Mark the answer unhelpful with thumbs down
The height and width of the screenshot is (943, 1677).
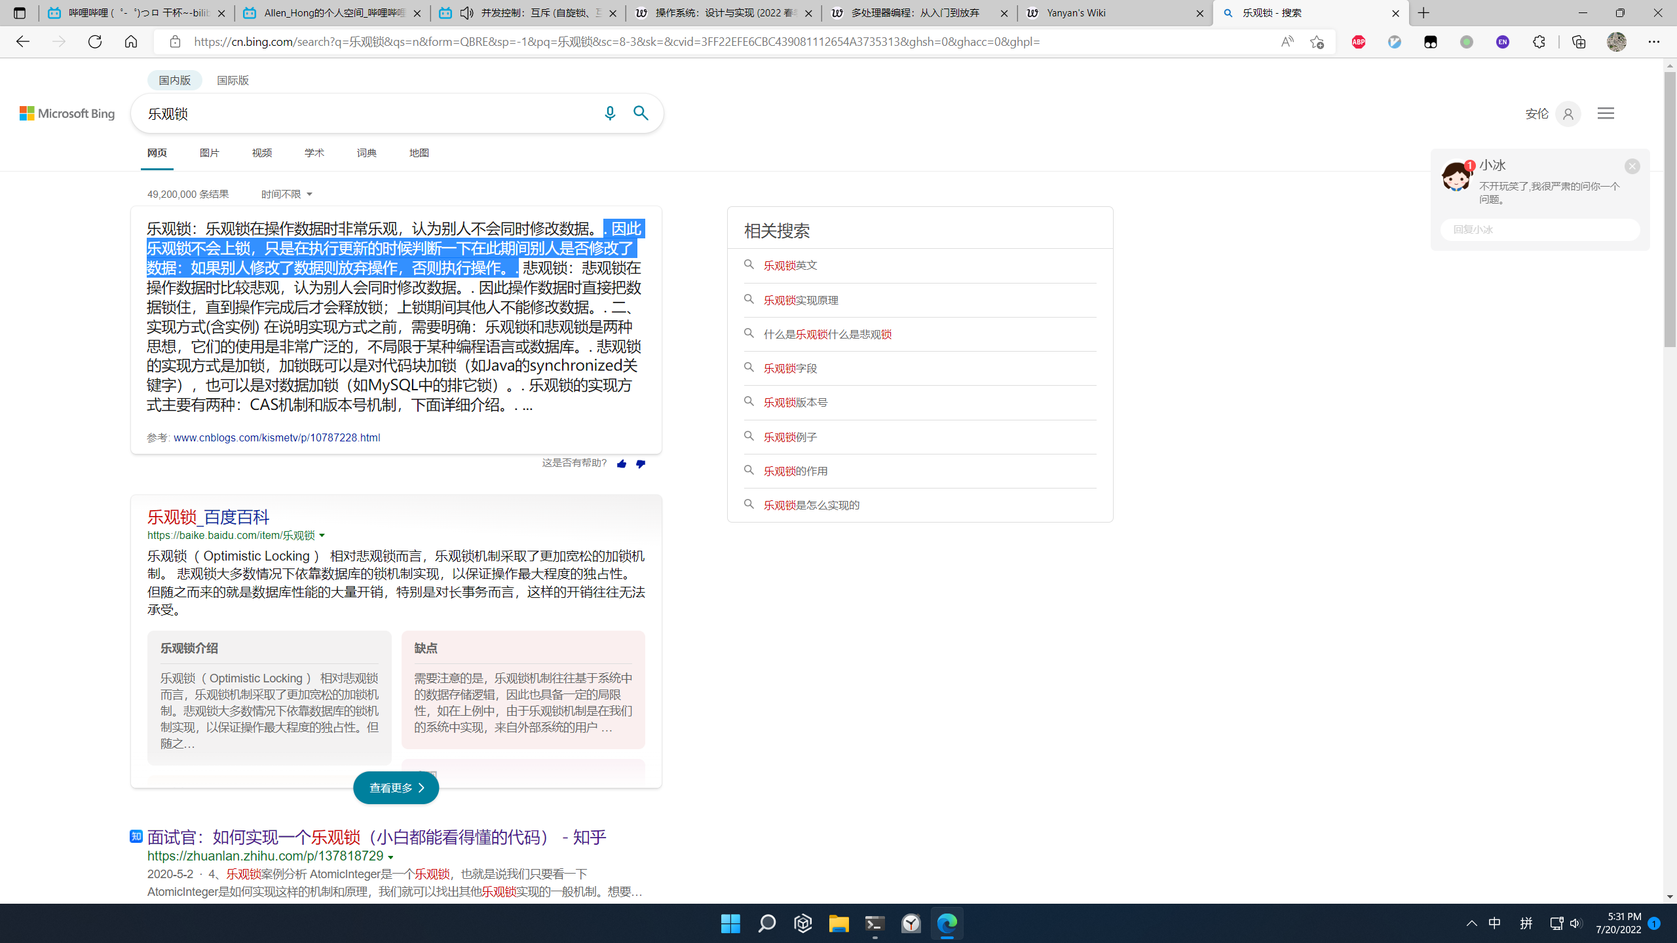pos(640,464)
